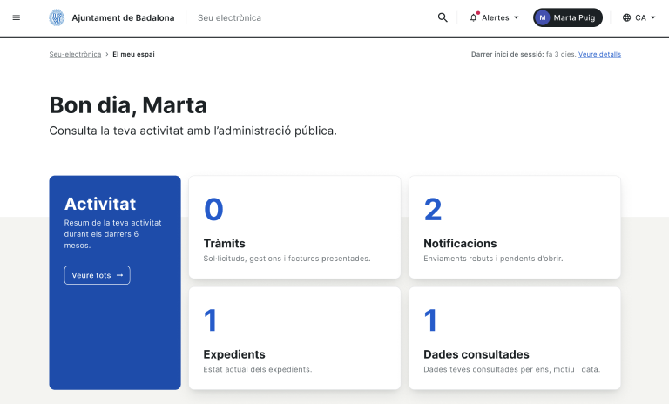Click the Marta Puig avatar circle
669x404 pixels.
pyautogui.click(x=544, y=17)
